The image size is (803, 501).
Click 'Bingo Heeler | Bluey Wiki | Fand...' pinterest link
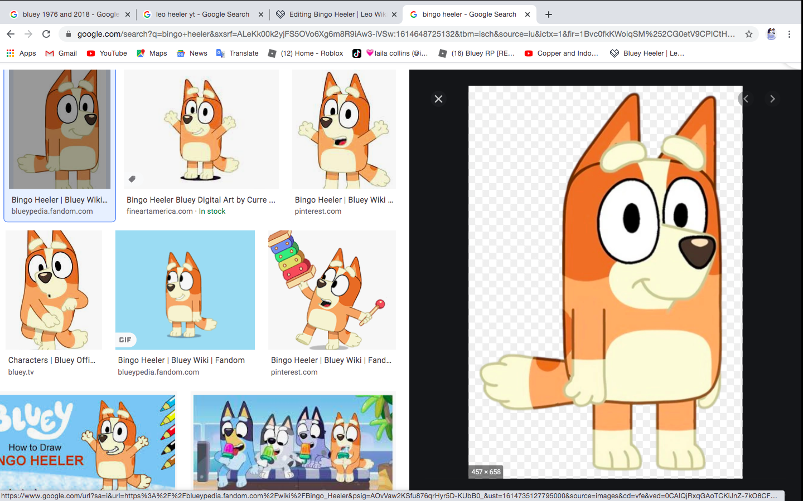(x=331, y=360)
